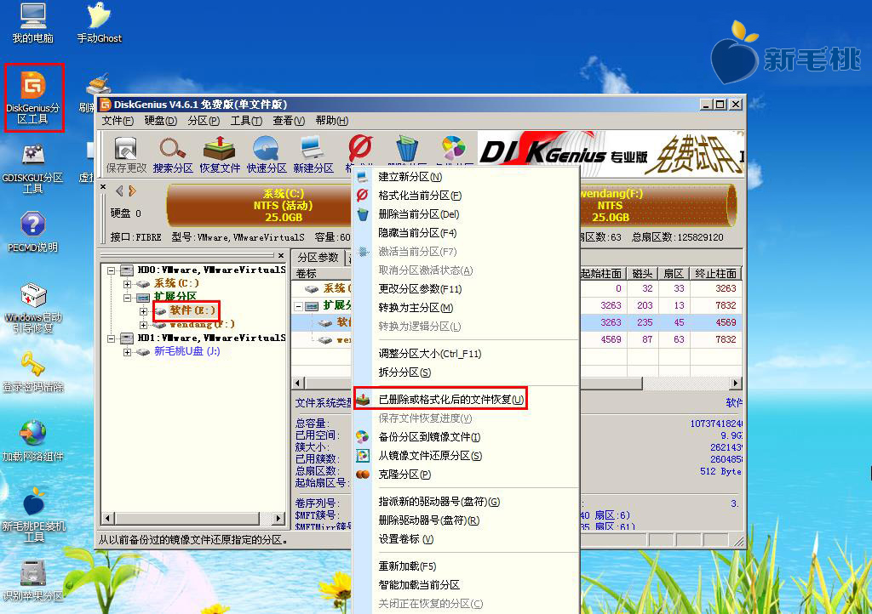Go to next disk with orange right arrow
The height and width of the screenshot is (614, 872).
(132, 191)
